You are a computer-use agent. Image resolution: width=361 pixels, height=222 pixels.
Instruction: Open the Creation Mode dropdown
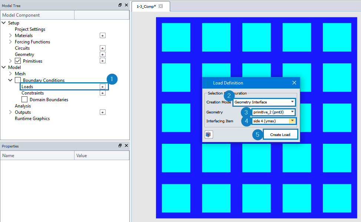264,102
